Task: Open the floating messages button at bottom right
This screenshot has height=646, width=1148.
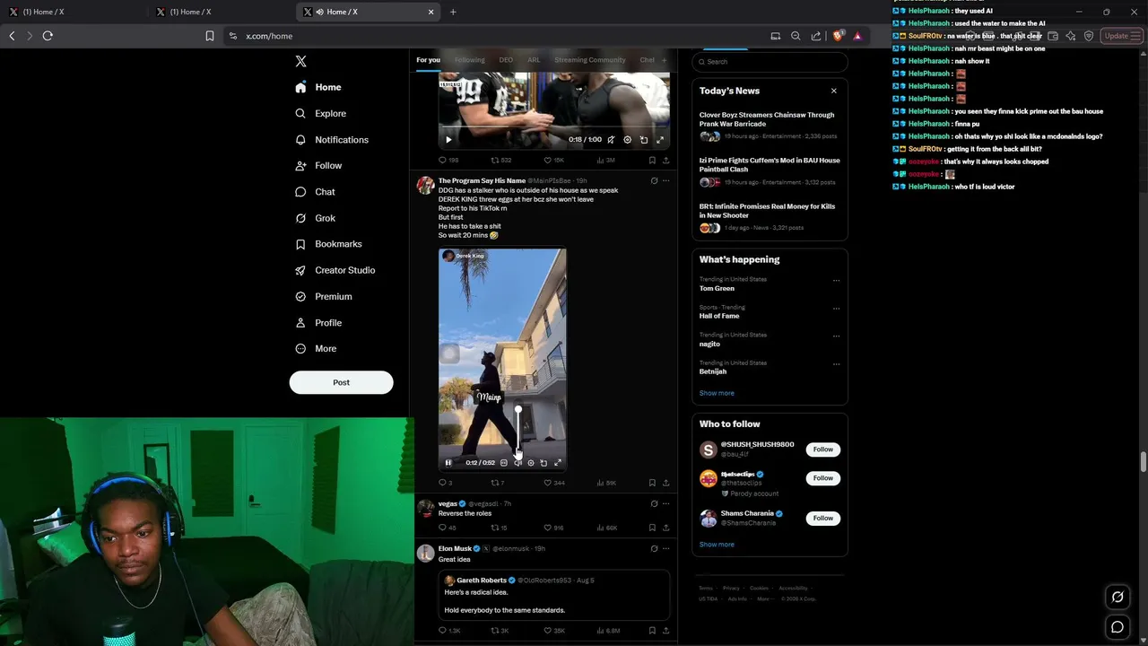Action: [x=1118, y=627]
